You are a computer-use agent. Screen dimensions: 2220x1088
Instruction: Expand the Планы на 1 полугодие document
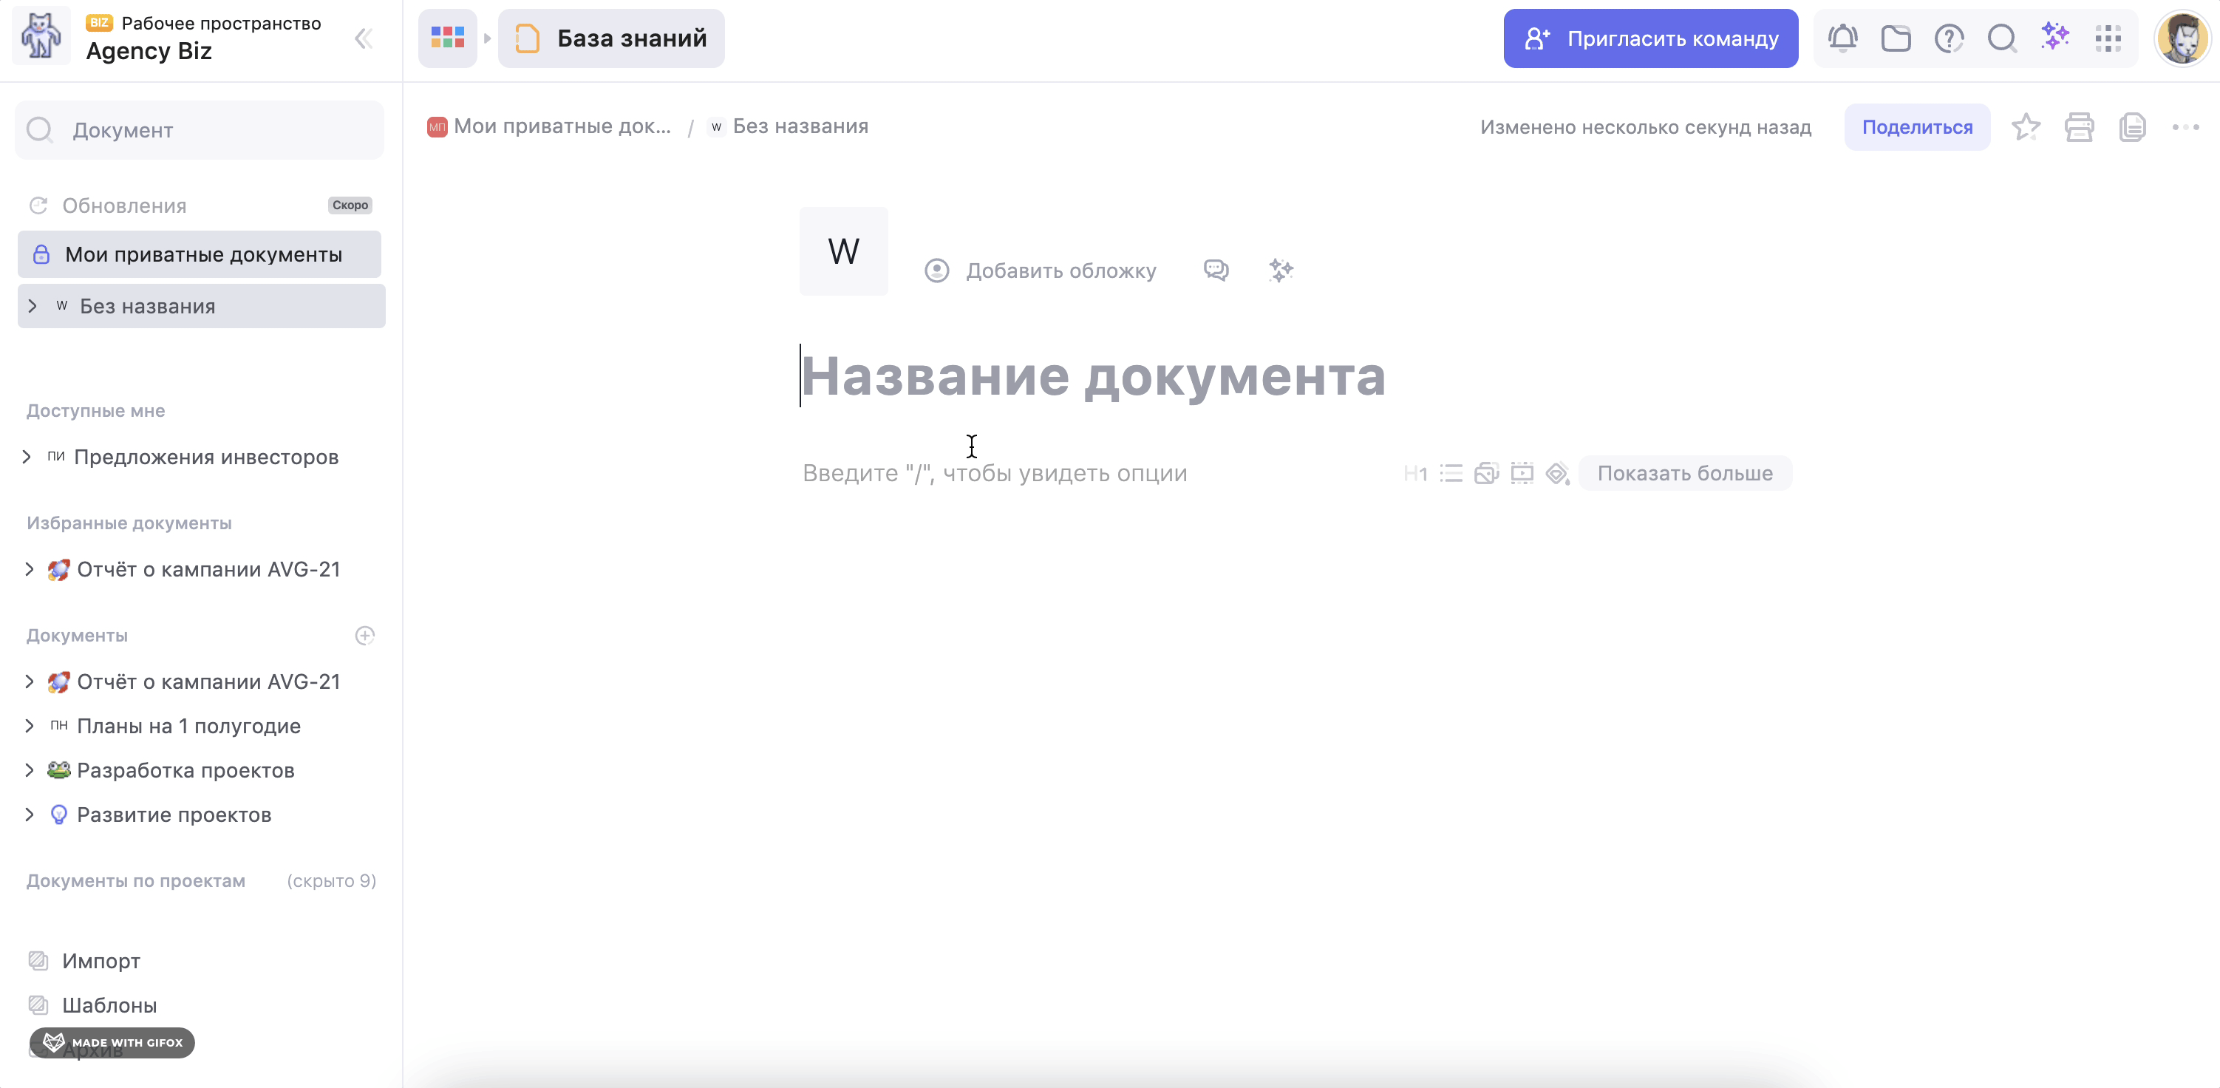coord(30,726)
